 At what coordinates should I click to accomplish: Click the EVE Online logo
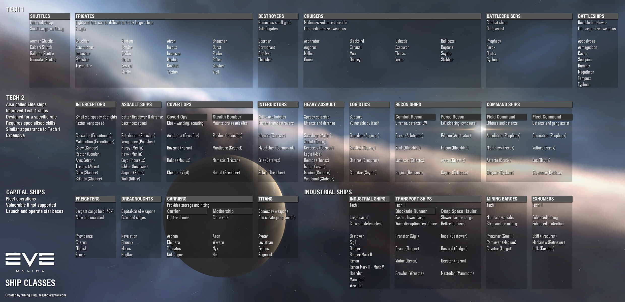click(x=30, y=262)
